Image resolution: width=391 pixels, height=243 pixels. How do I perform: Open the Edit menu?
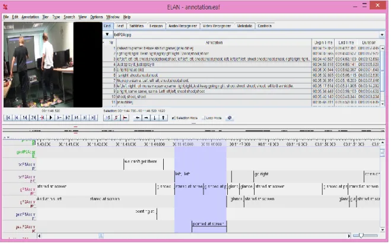click(15, 17)
